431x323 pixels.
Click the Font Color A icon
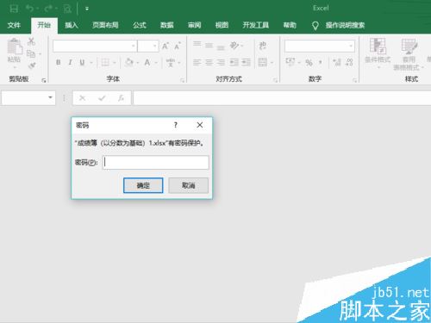pyautogui.click(x=147, y=62)
